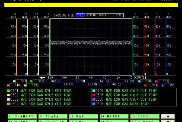Click the green vertical scale bar left of chart
This screenshot has width=182, height=122.
click(50, 47)
